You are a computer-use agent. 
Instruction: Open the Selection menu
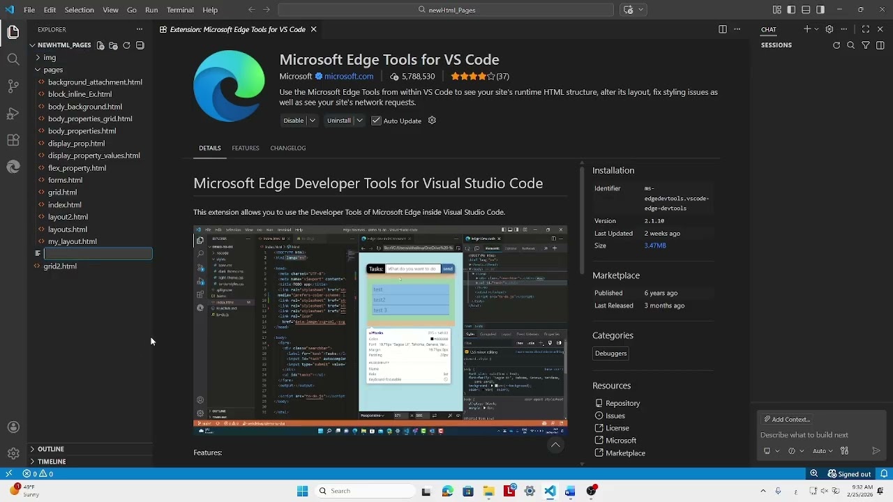79,10
